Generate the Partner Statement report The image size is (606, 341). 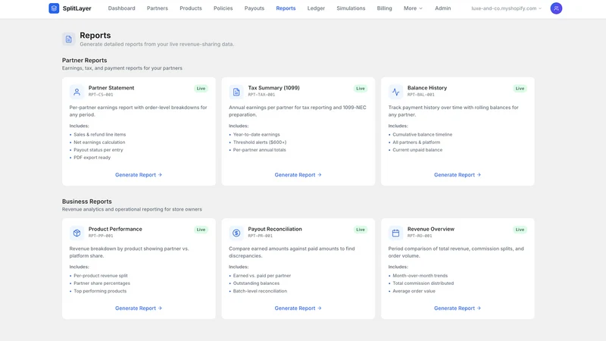pyautogui.click(x=139, y=175)
